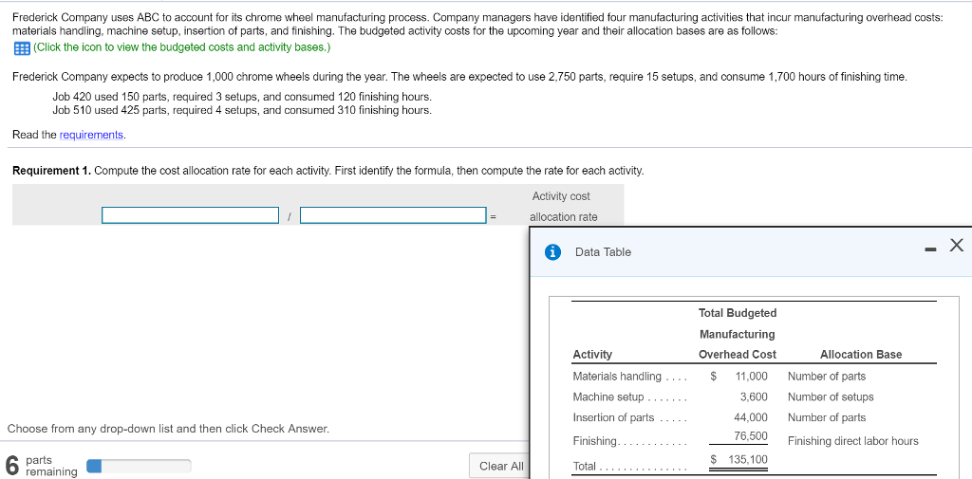Select the 11,000 materials handling cost
972x479 pixels.
752,377
